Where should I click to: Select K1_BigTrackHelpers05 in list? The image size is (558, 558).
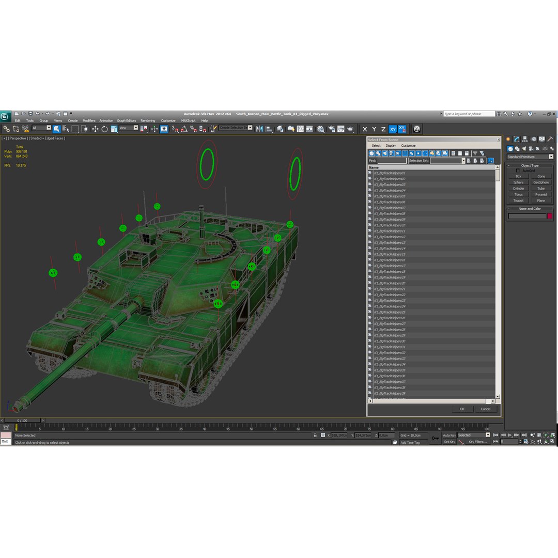(x=390, y=196)
